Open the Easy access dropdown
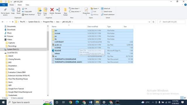Viewport: 187px width, 105px height. 75,12
